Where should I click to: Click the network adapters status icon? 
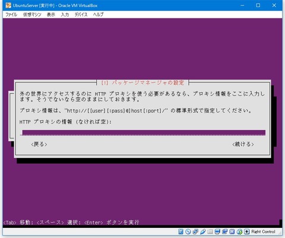point(195,231)
